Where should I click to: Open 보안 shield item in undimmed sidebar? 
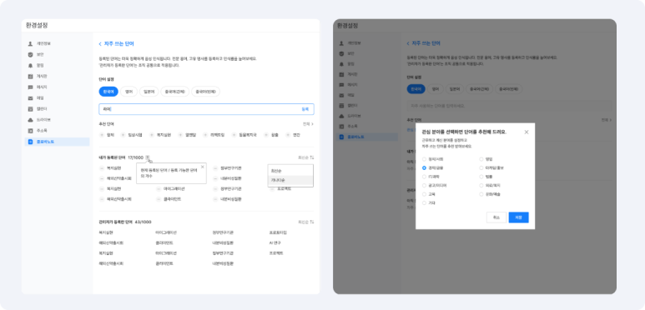57,54
